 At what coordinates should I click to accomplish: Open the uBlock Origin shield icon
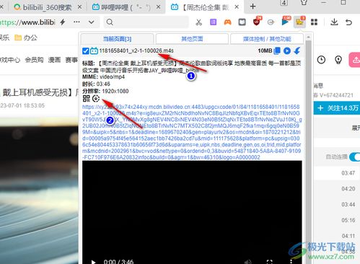click(257, 22)
